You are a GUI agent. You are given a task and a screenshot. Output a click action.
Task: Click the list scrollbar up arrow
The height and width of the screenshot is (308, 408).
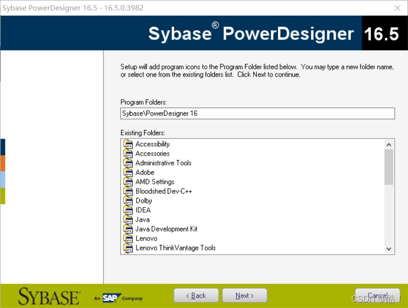coord(389,145)
